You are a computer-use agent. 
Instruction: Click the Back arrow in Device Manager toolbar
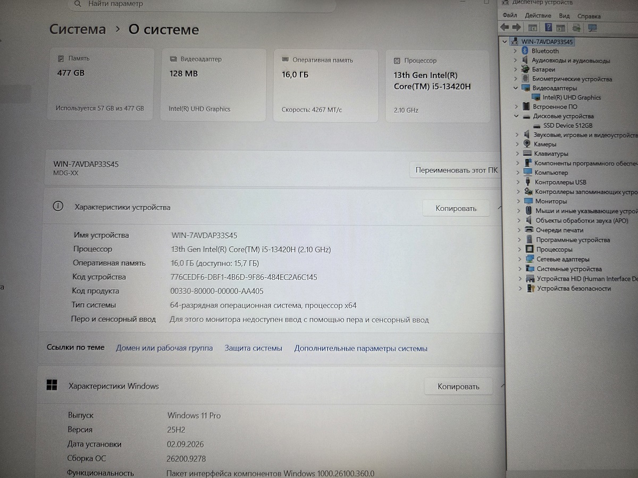click(504, 28)
